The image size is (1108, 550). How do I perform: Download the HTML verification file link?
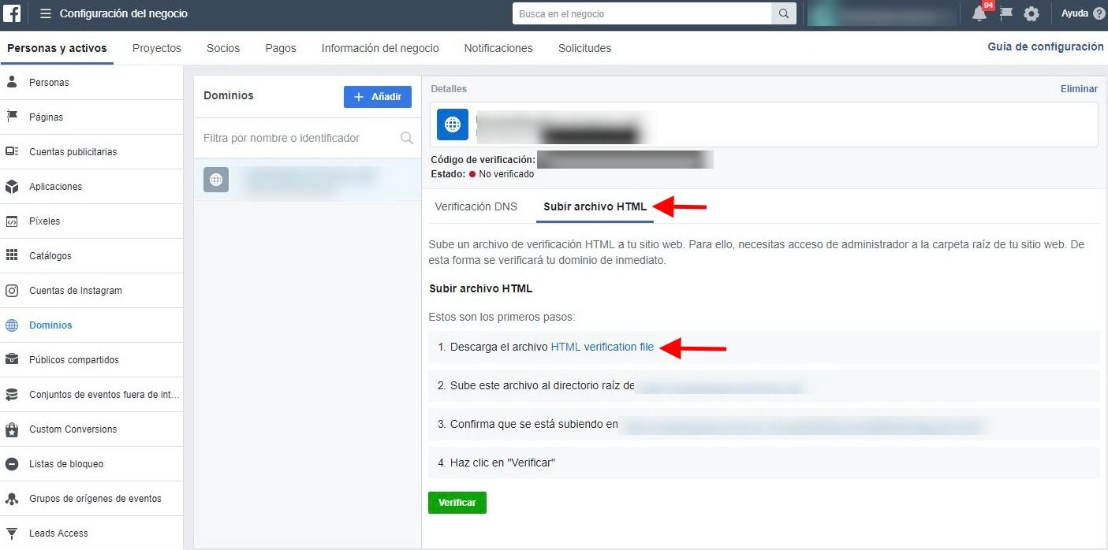[602, 347]
